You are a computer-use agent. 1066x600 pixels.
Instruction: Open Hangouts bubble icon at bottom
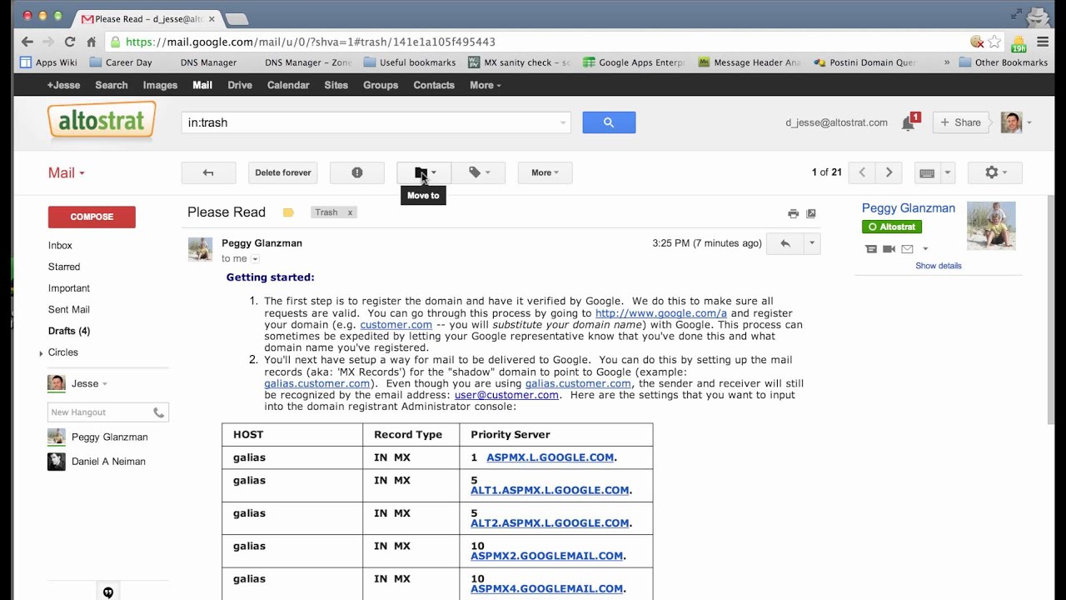[107, 592]
